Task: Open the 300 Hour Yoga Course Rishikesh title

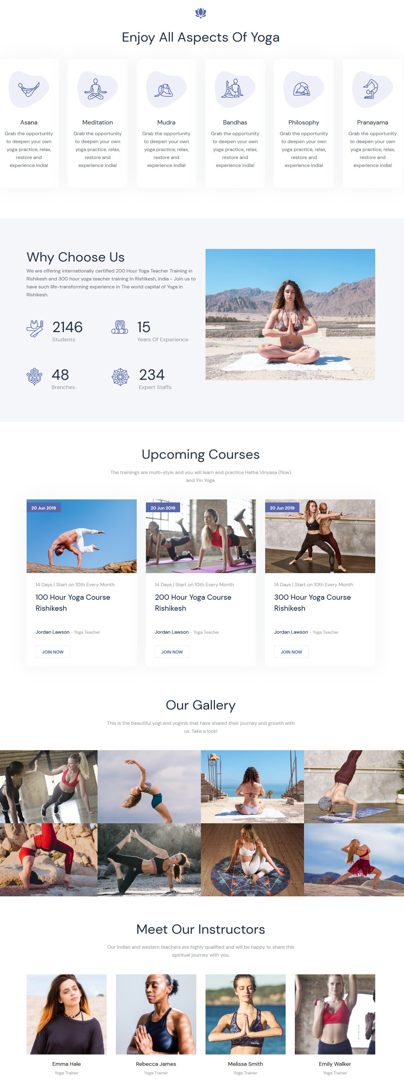Action: point(312,603)
